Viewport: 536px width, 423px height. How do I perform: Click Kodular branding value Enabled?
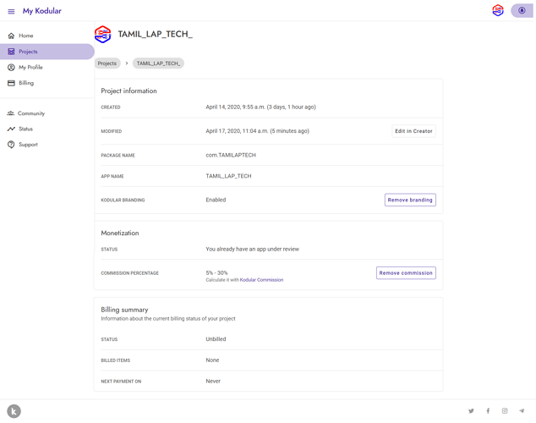click(x=216, y=200)
